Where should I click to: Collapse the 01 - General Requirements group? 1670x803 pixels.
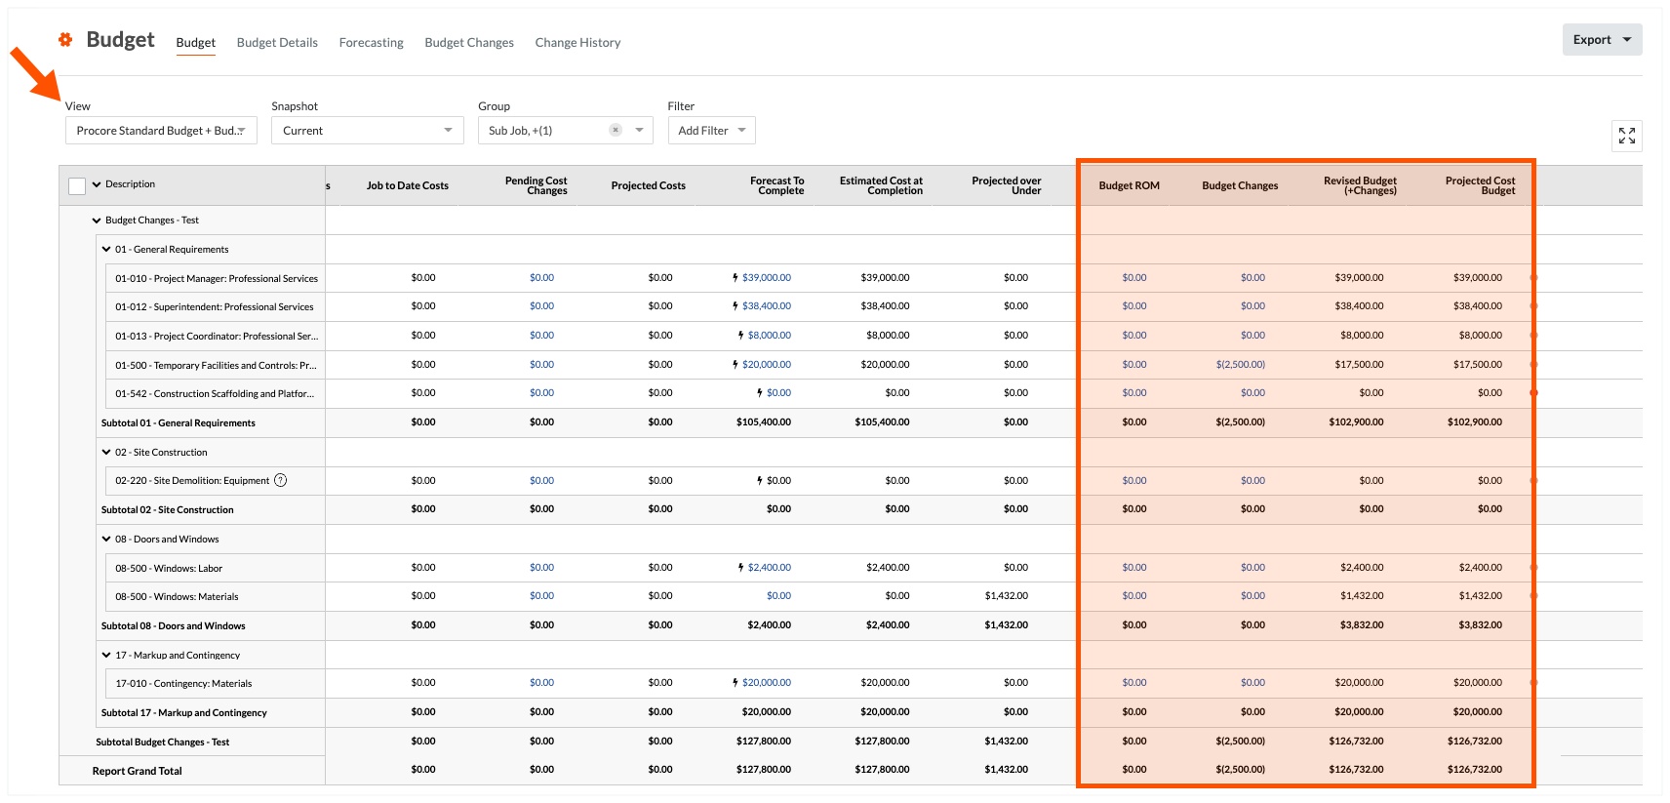[x=106, y=249]
